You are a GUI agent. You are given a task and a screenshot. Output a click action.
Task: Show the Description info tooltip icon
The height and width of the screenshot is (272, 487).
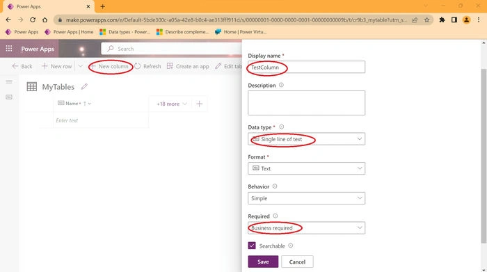(x=281, y=85)
